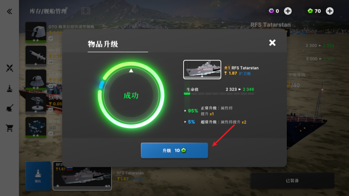Select the OTO naval gun item
The image size is (349, 196).
[x=36, y=32]
